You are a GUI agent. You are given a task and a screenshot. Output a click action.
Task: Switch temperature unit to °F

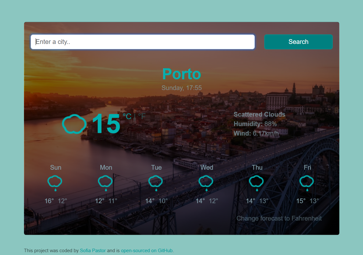pyautogui.click(x=142, y=117)
